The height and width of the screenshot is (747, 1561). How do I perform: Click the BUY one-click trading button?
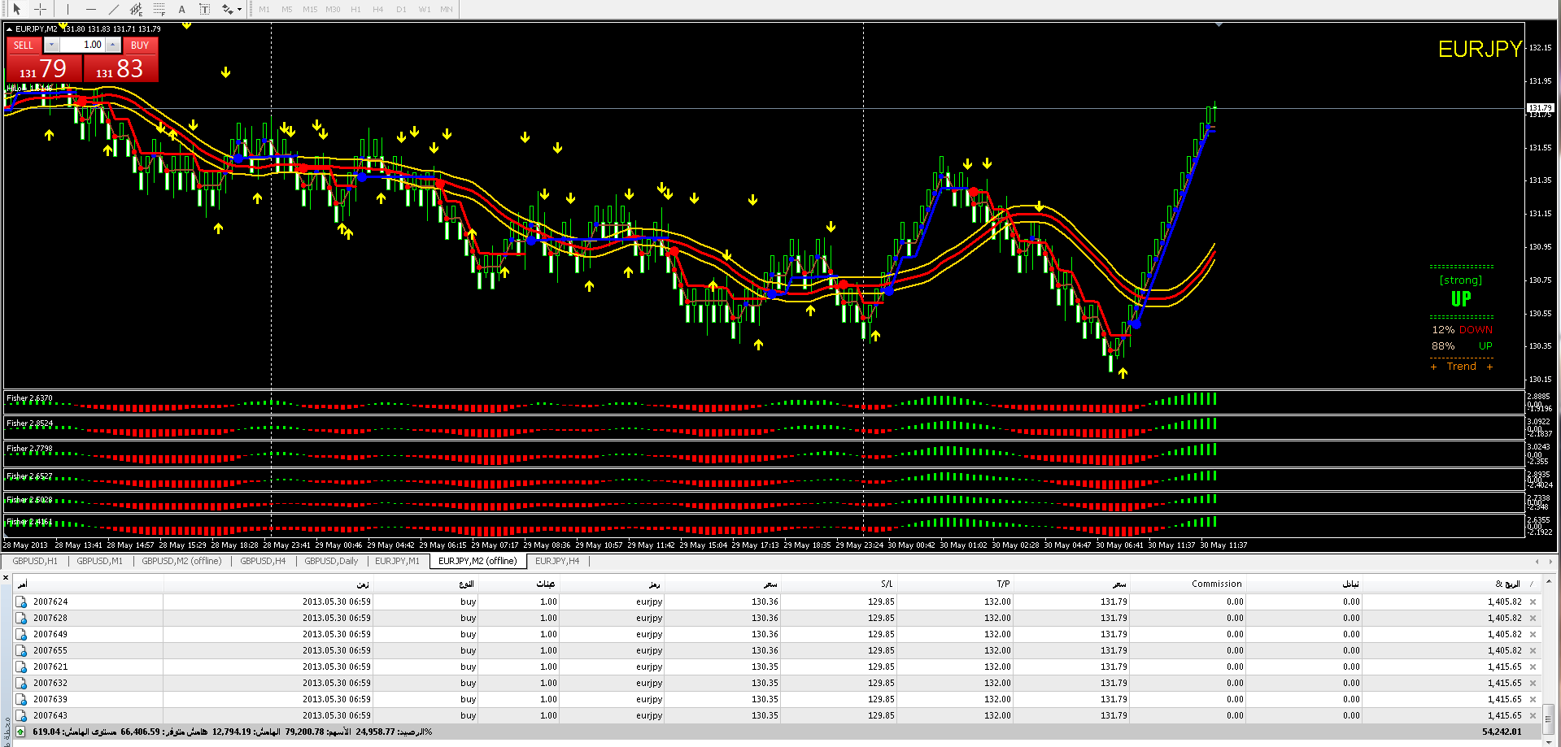tap(140, 46)
